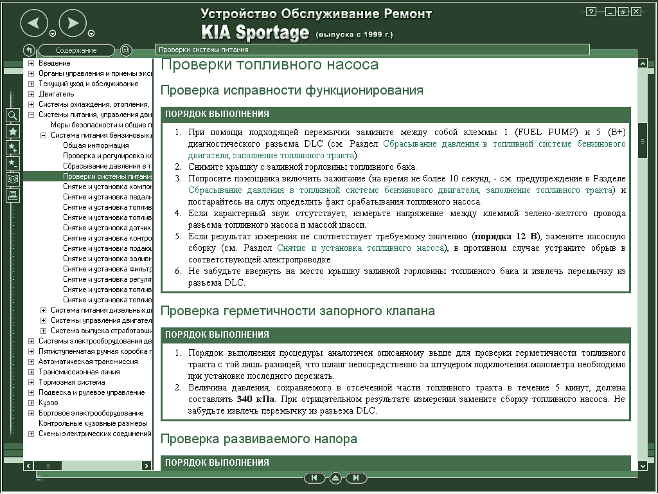Open the Общая информация tree item
Screen dimensions: 658x494
tap(96, 145)
